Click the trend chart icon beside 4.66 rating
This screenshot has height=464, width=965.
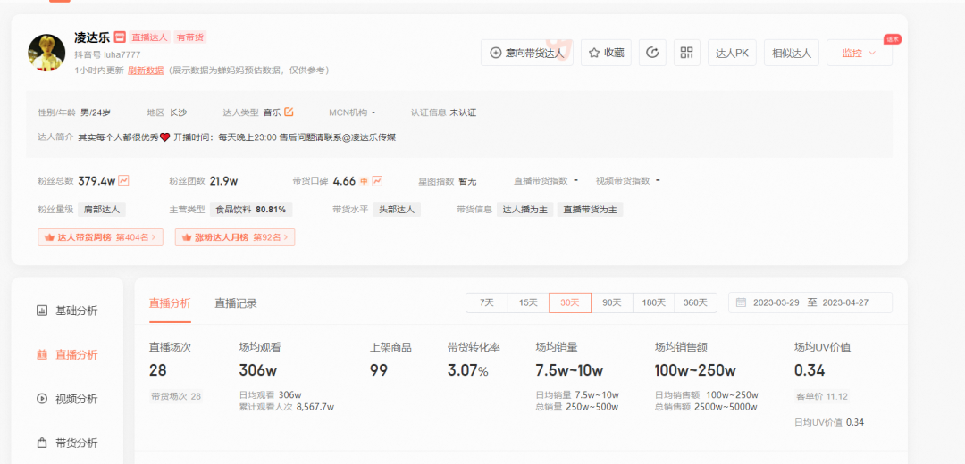(x=378, y=181)
